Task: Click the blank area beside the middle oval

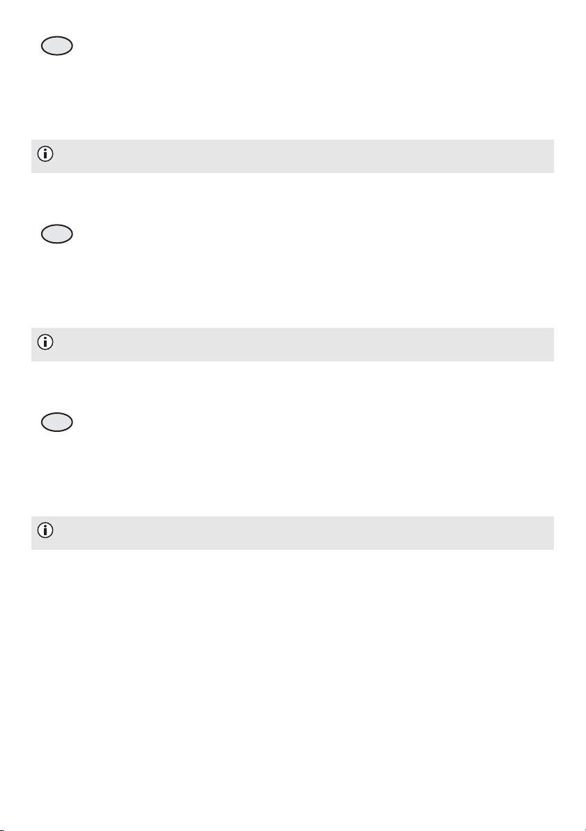Action: [x=312, y=234]
